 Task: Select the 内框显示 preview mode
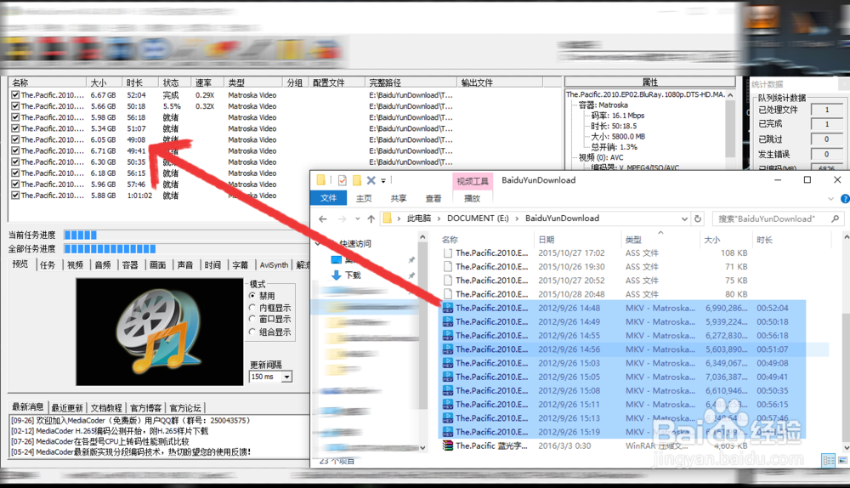pyautogui.click(x=252, y=308)
